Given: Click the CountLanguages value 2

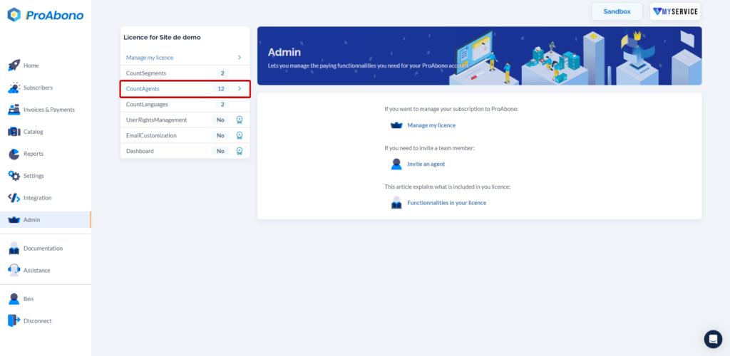Looking at the screenshot, I should click(x=222, y=105).
